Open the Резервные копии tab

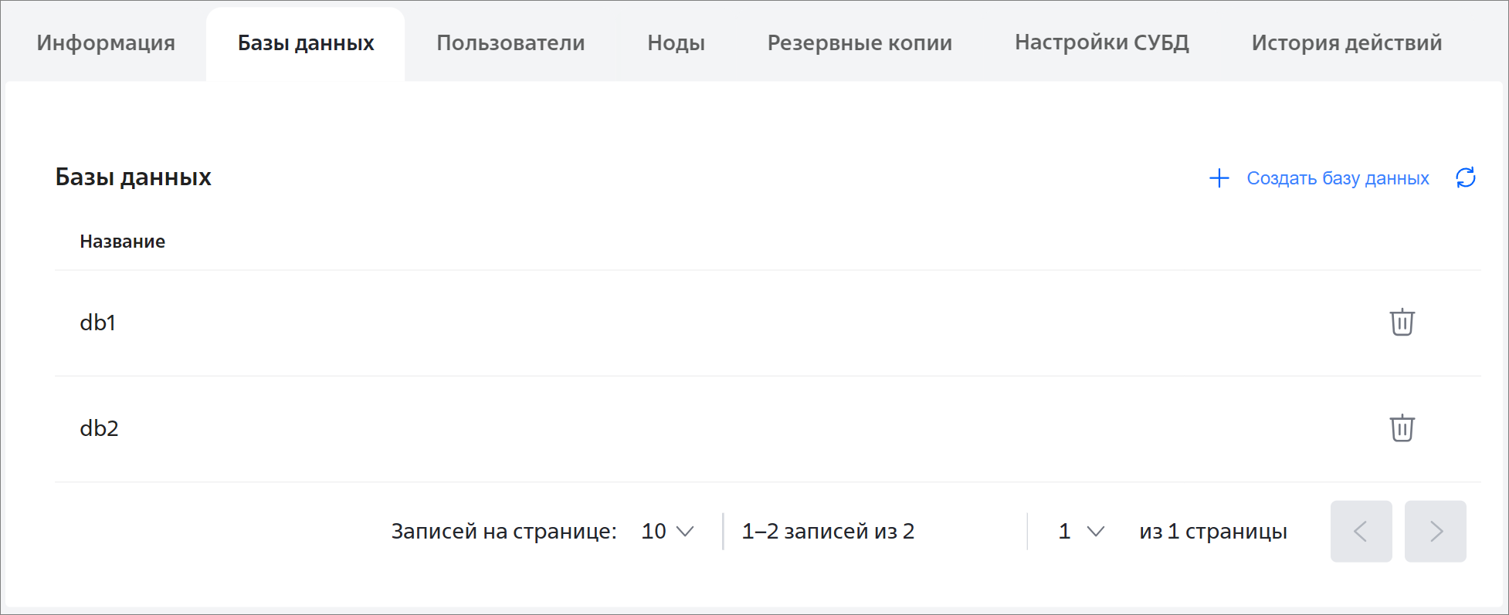click(x=860, y=42)
